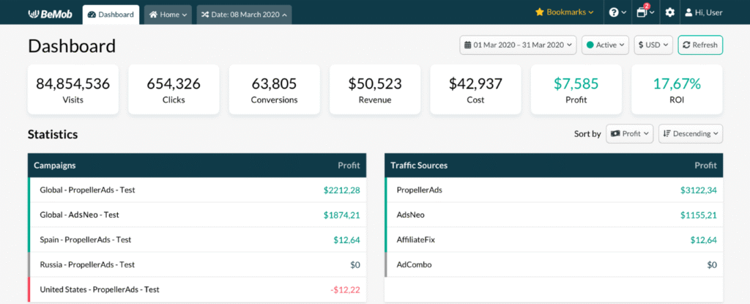Open the settings gear icon
Viewport: 750px width, 304px height.
coord(669,13)
